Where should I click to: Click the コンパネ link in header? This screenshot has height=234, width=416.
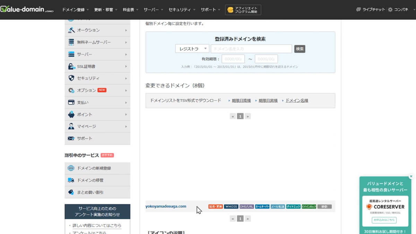pyautogui.click(x=401, y=10)
